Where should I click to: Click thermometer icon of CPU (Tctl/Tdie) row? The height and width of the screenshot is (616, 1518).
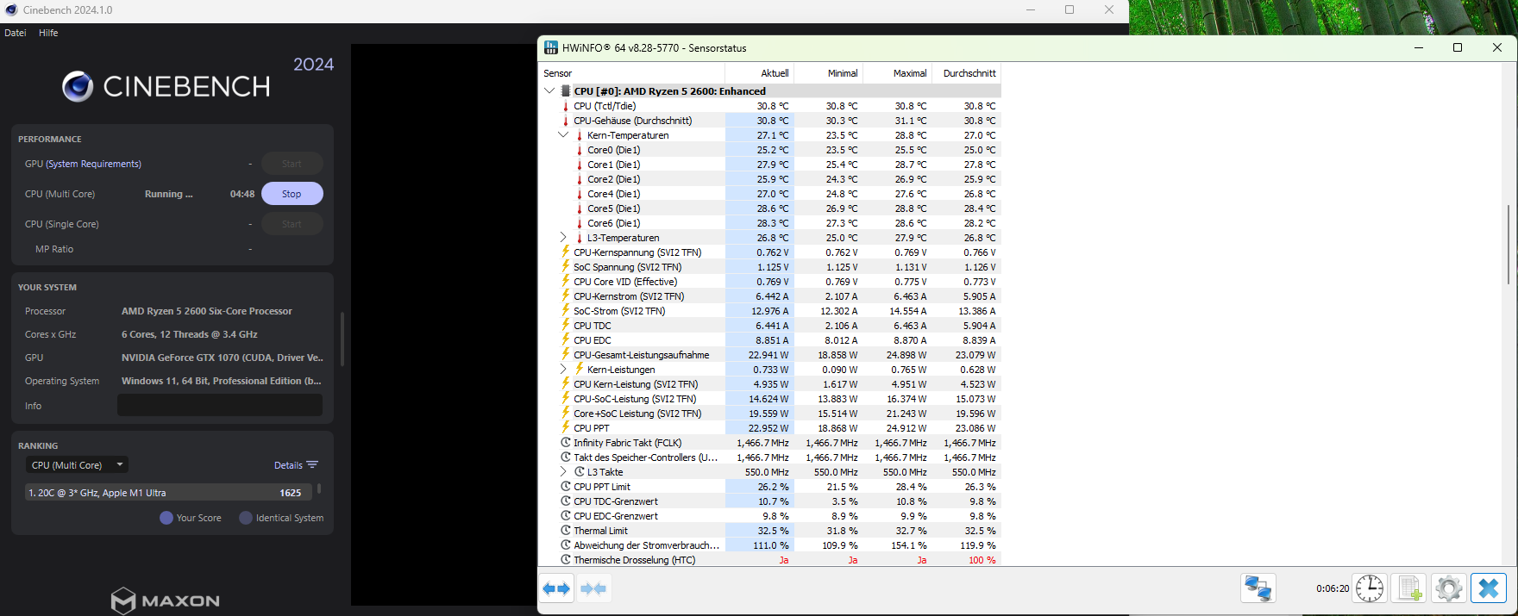[x=566, y=106]
